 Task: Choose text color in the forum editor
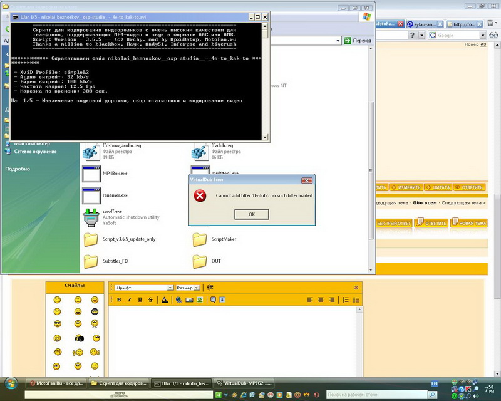(165, 299)
